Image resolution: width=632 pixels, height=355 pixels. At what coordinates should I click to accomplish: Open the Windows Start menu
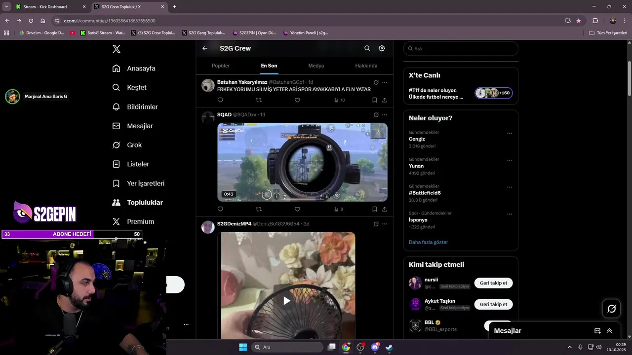[243, 347]
